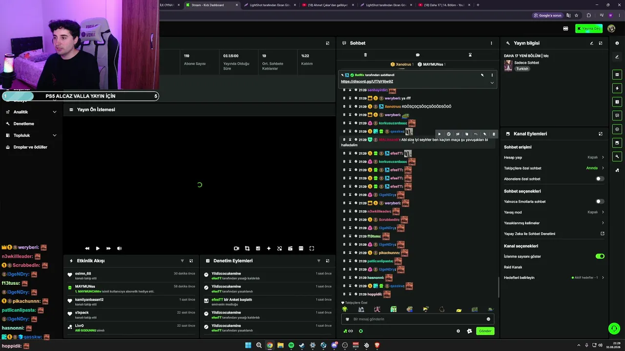This screenshot has width=625, height=351.
Task: Open Takipçilere özel sohbet setting
Action: coord(554,168)
